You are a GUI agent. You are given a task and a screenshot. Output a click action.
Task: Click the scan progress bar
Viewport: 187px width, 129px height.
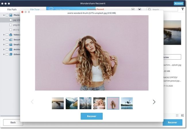coord(71,9)
